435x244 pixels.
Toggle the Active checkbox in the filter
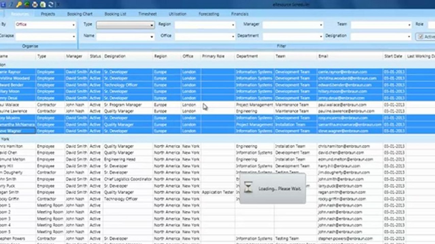[421, 37]
